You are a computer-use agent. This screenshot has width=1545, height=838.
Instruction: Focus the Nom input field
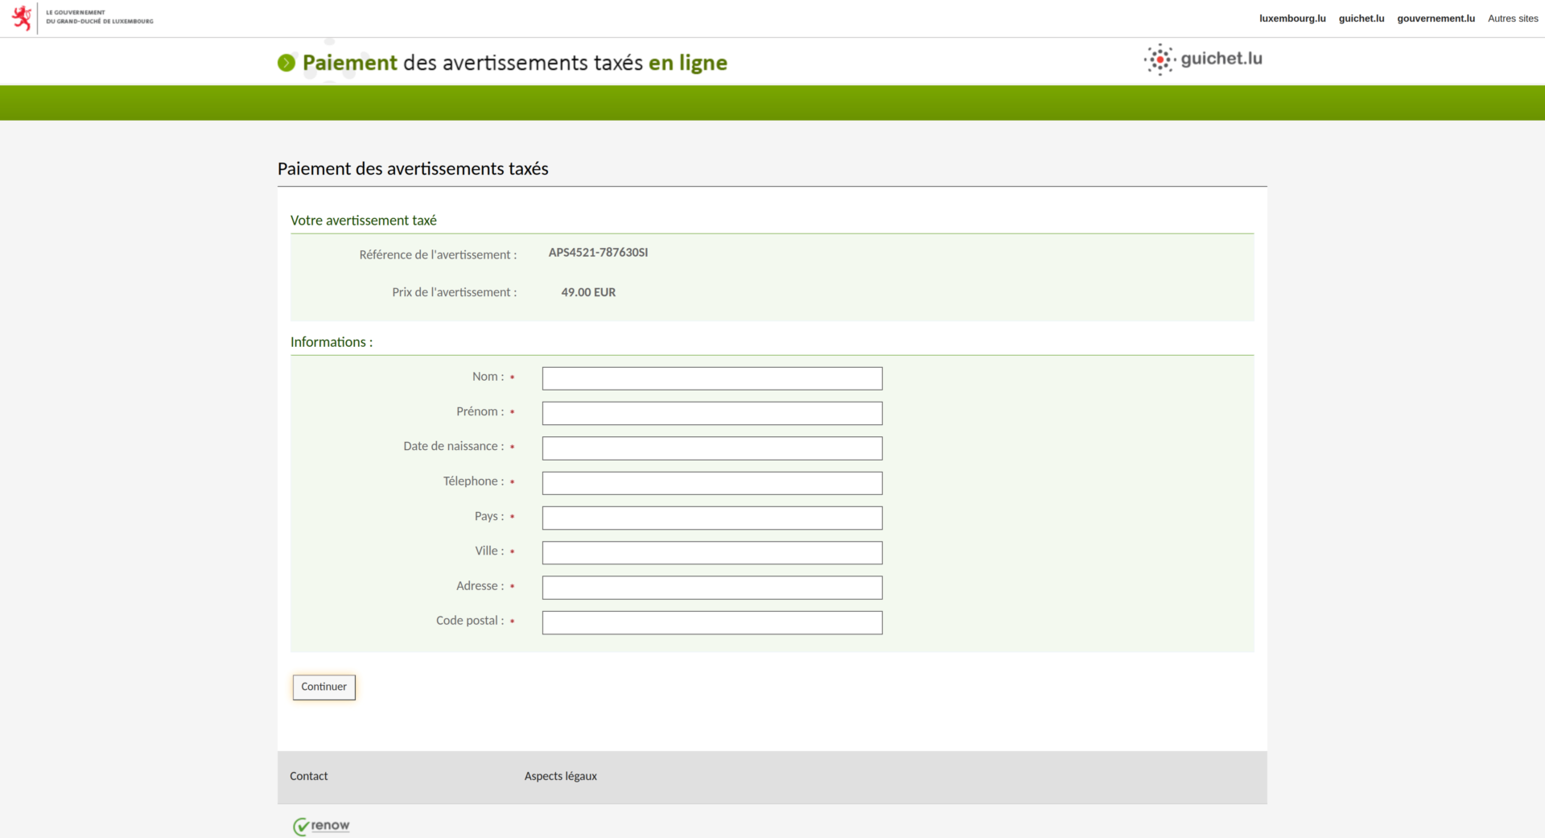tap(712, 378)
